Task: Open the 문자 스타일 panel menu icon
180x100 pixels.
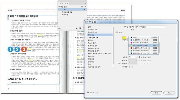Action: pyautogui.click(x=85, y=3)
